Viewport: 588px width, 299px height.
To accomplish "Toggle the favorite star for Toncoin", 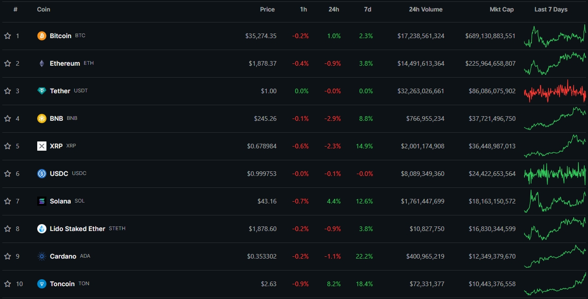I will point(7,284).
